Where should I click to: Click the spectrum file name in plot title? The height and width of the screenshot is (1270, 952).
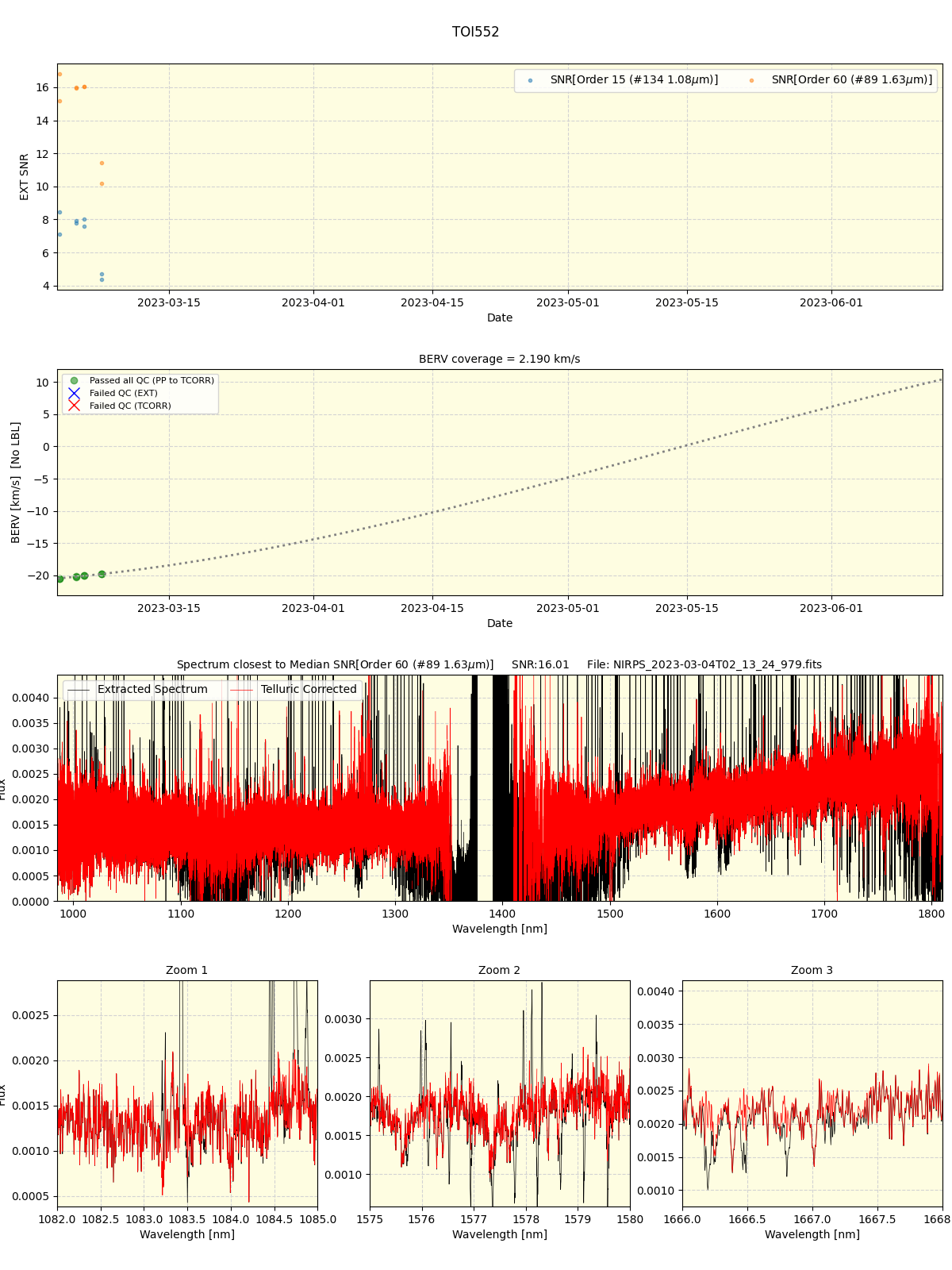tap(704, 664)
